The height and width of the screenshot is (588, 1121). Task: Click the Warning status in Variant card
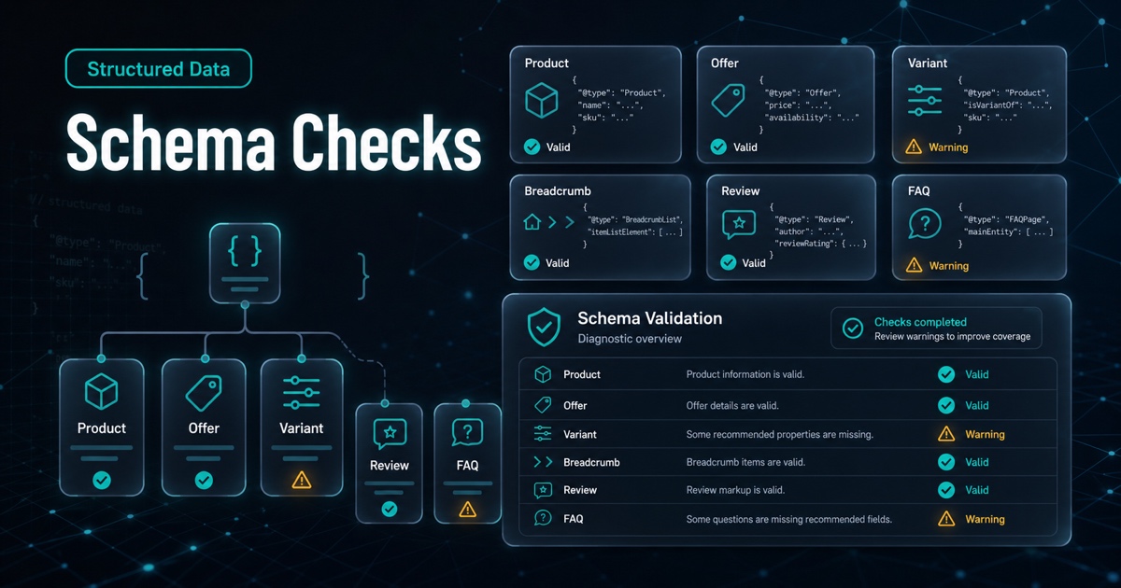937,147
